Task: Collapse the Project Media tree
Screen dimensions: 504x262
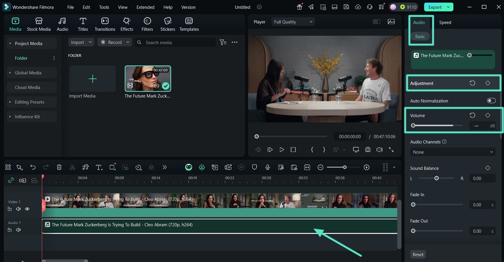Action: (10, 43)
